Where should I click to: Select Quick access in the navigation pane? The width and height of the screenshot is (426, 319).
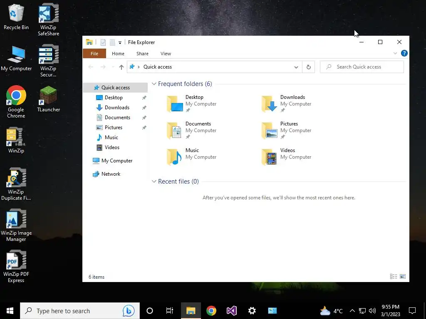[x=115, y=87]
